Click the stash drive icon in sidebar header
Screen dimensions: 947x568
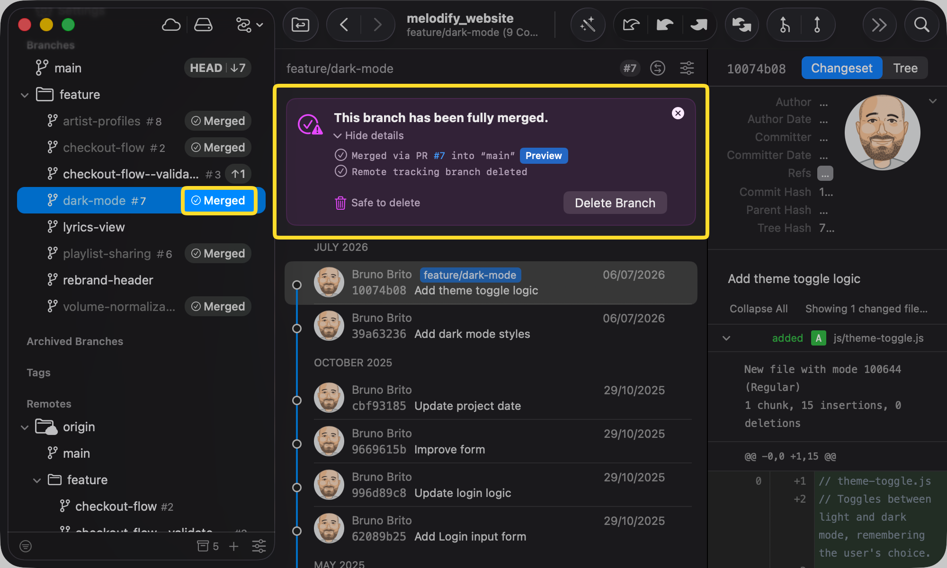(203, 25)
